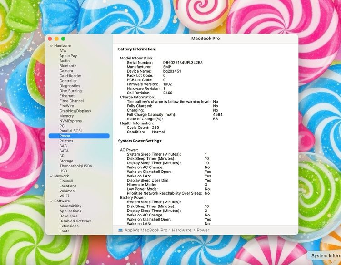Select Volumes under Network
Viewport: 341px width, 265px height.
[x=67, y=191]
